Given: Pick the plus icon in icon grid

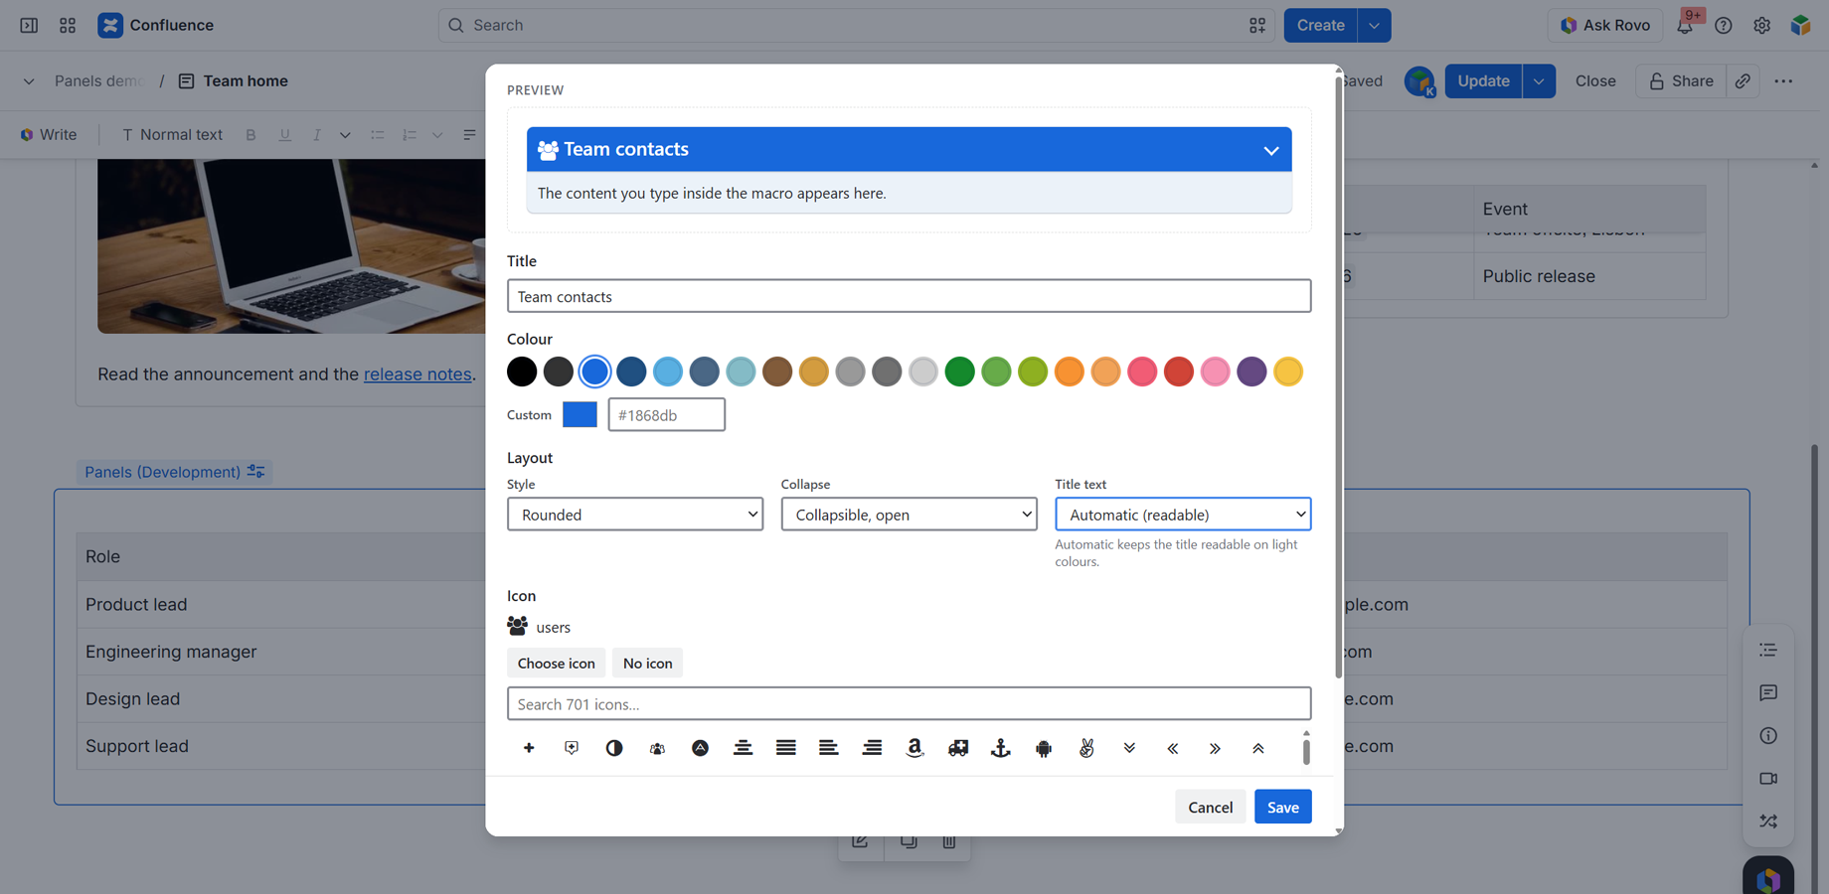Looking at the screenshot, I should tap(529, 748).
